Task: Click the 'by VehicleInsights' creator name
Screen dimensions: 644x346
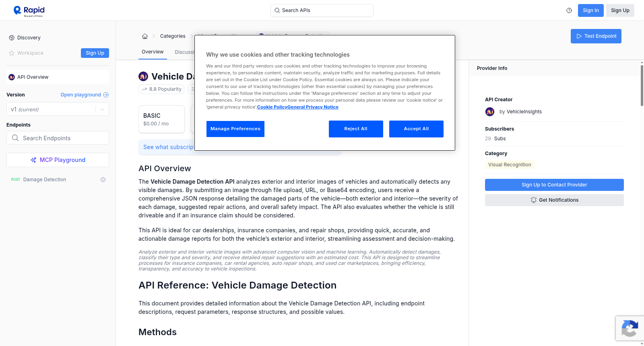Action: (x=520, y=112)
